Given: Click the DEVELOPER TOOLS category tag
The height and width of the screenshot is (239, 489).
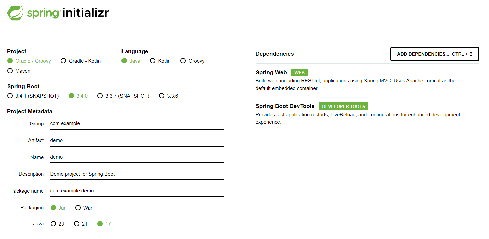Looking at the screenshot, I should [343, 106].
